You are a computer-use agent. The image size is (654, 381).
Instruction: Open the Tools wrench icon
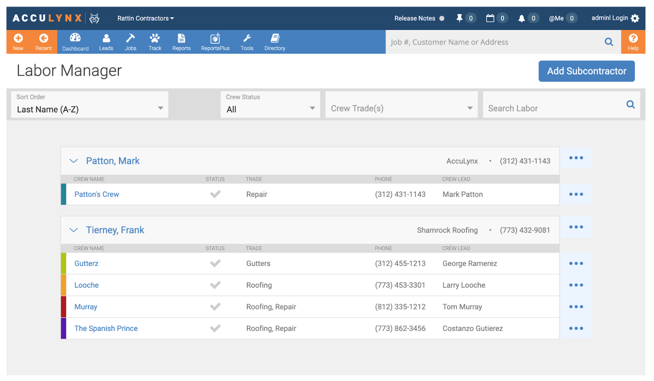pos(247,38)
